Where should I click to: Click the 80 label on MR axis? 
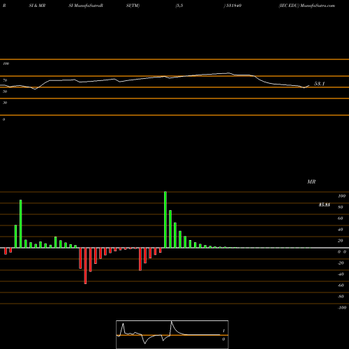coord(341,207)
